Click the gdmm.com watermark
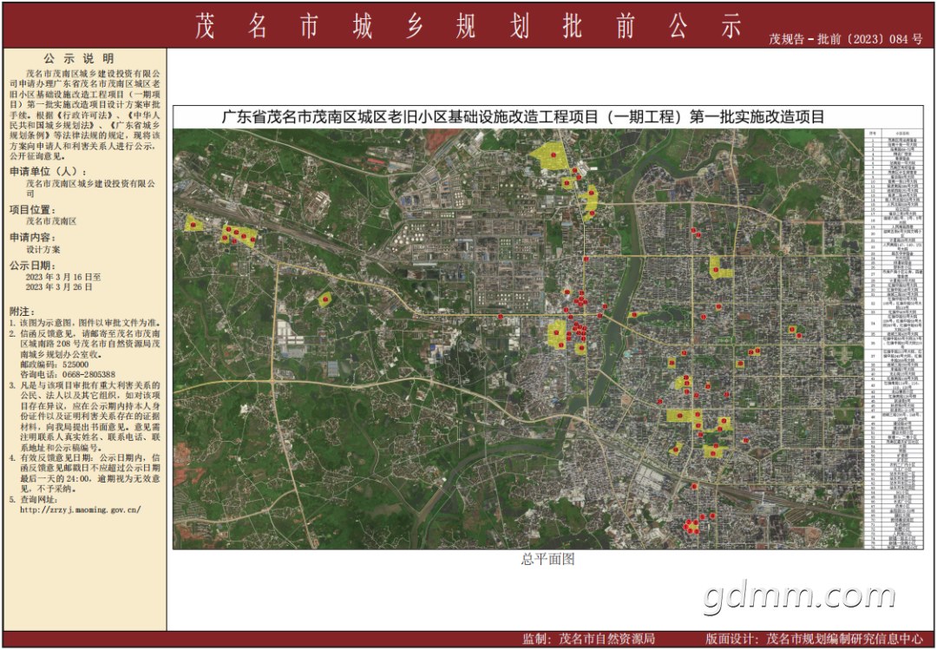 800,596
